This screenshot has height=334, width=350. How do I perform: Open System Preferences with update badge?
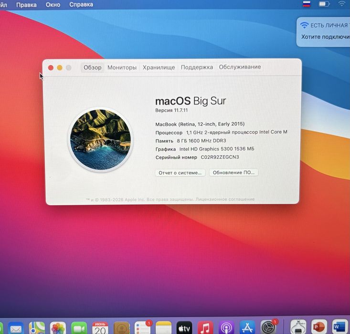pyautogui.click(x=268, y=327)
